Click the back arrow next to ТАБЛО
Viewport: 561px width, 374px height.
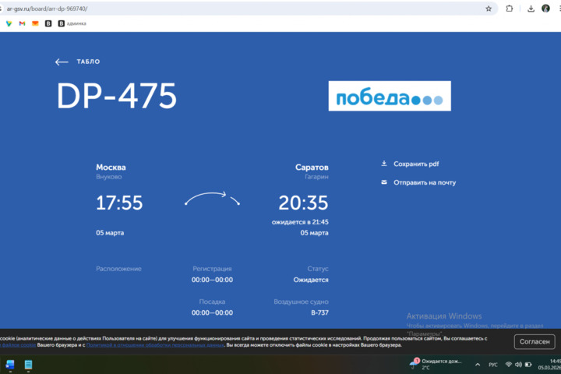click(x=62, y=62)
